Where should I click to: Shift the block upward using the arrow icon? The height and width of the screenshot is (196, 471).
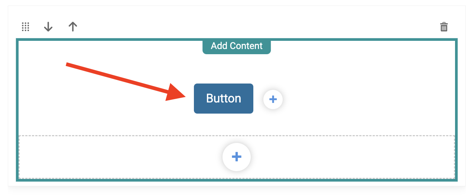[x=73, y=27]
